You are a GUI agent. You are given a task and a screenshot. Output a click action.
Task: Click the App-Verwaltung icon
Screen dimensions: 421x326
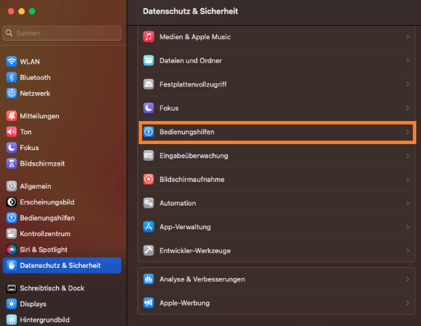[149, 227]
